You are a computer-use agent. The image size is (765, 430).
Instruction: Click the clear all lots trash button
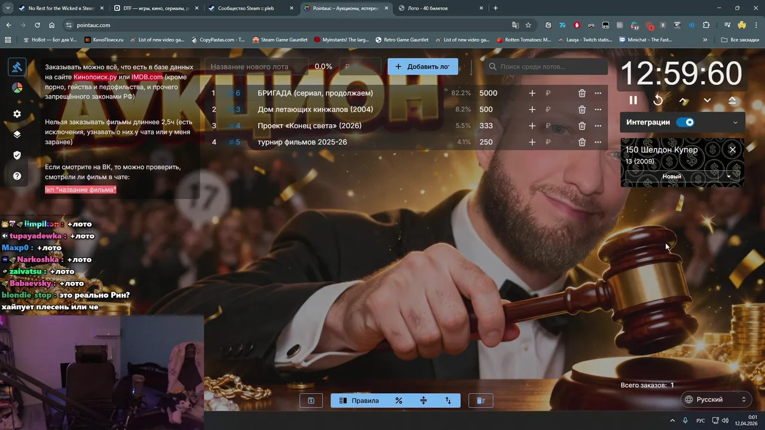click(481, 401)
